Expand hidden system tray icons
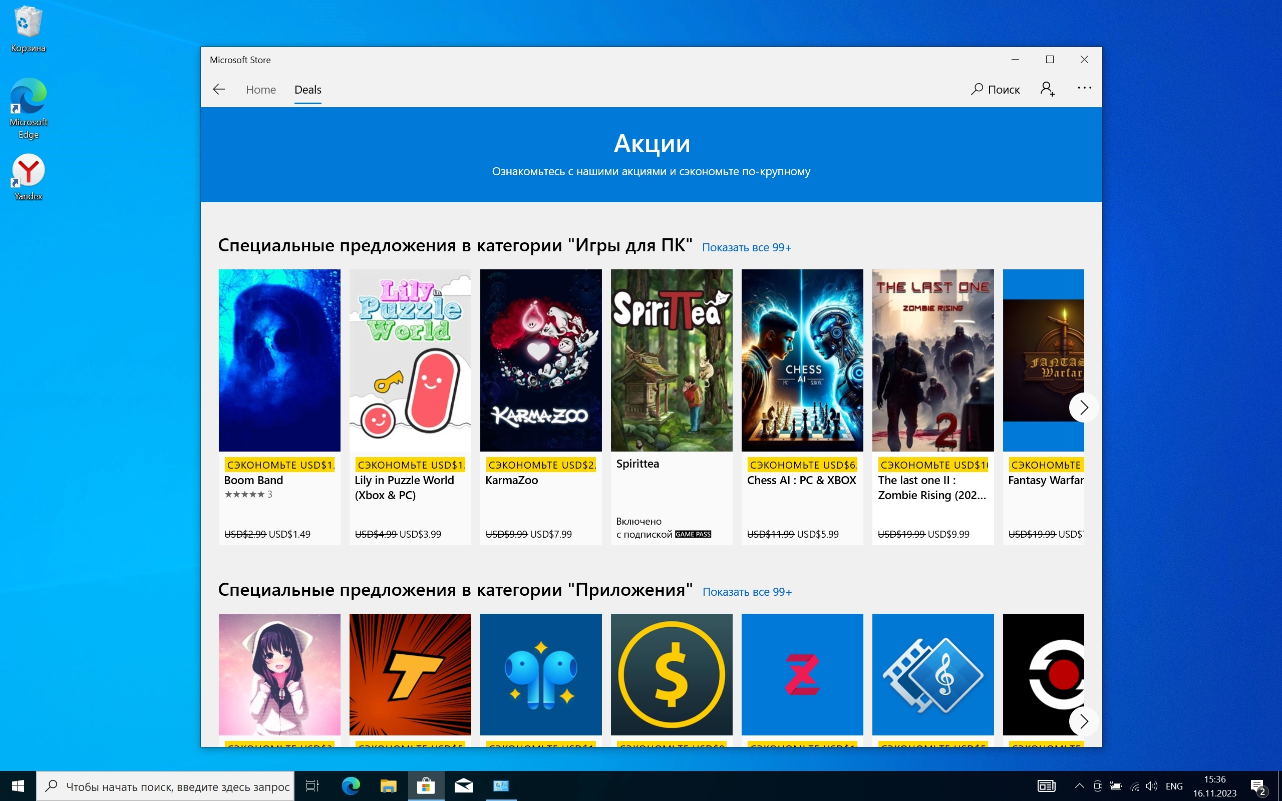The width and height of the screenshot is (1282, 801). pyautogui.click(x=1079, y=785)
